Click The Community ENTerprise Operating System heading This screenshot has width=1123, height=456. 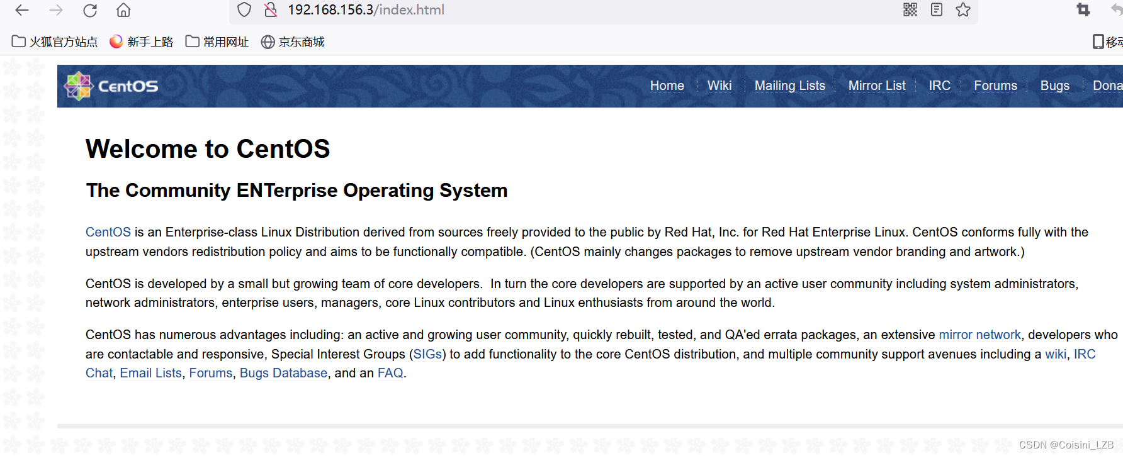(296, 191)
